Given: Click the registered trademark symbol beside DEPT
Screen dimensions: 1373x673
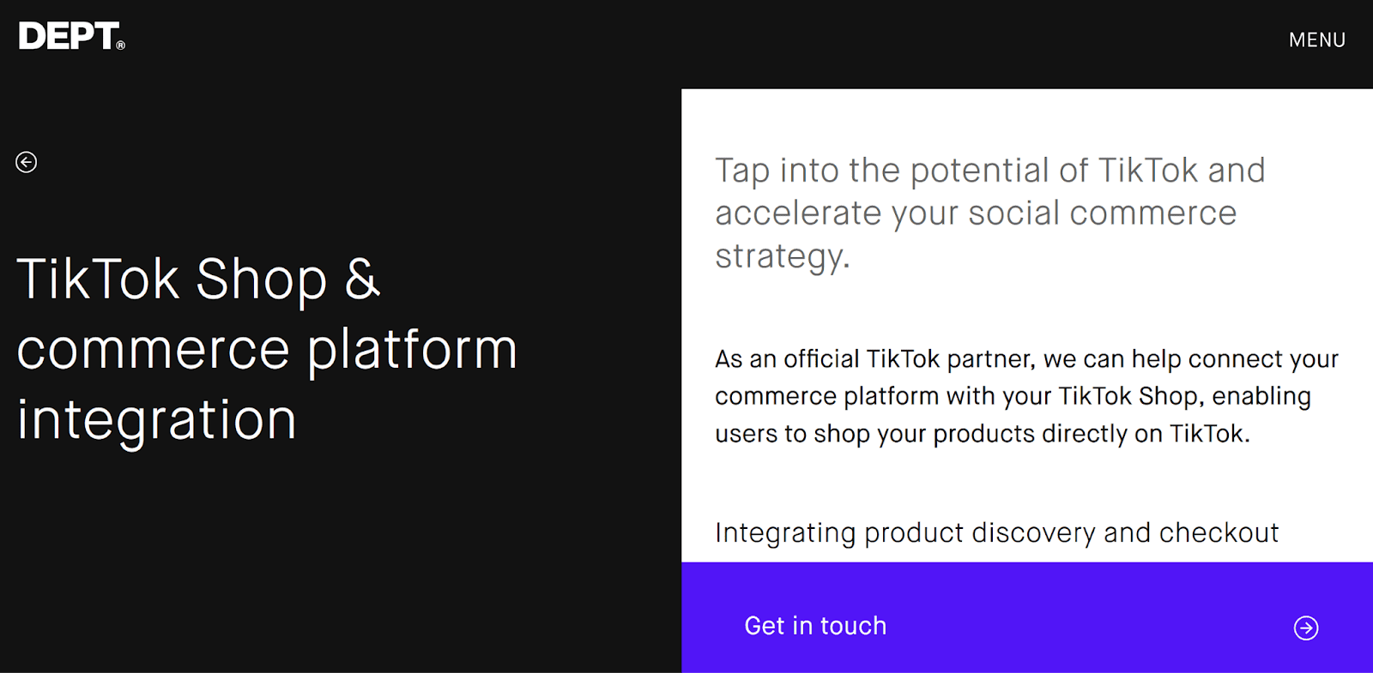Looking at the screenshot, I should coord(121,45).
